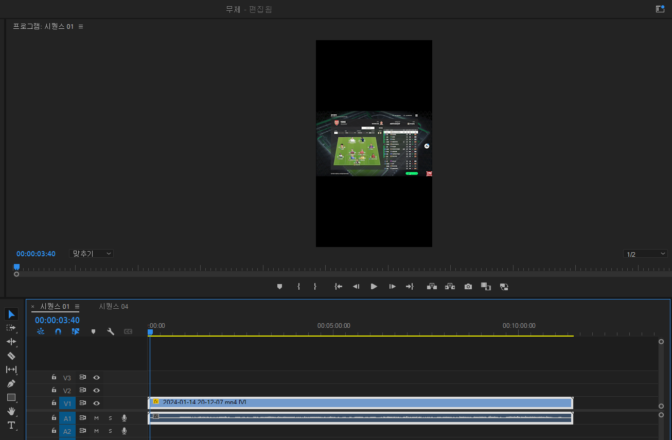The height and width of the screenshot is (440, 672).
Task: Hide the V3 track output
Action: pos(96,377)
